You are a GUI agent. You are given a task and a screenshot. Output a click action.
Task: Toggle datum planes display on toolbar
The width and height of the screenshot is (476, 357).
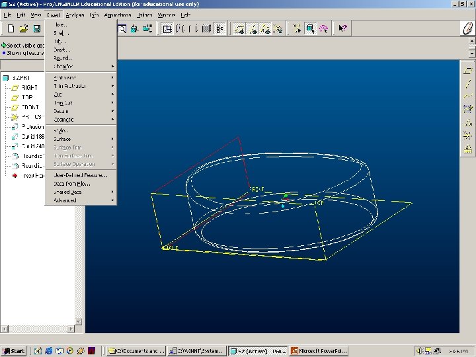pos(239,28)
